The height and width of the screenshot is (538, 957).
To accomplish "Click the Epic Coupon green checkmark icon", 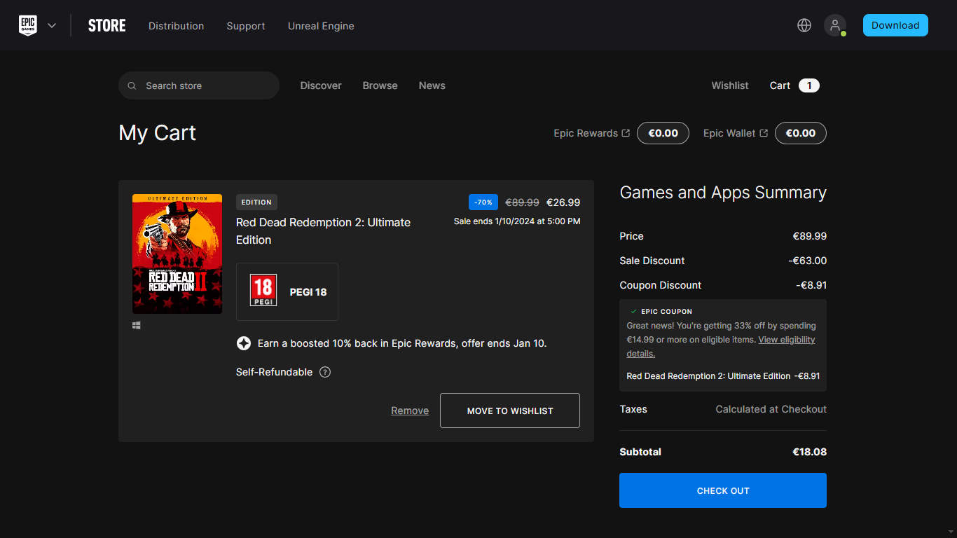I will pyautogui.click(x=633, y=311).
